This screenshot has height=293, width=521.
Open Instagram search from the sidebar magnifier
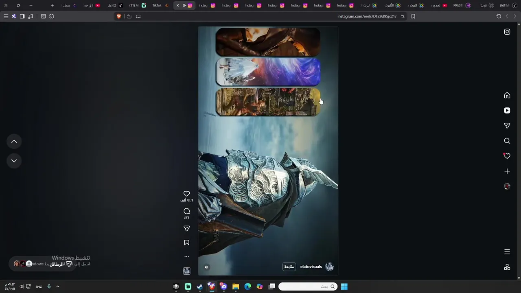pos(507,141)
